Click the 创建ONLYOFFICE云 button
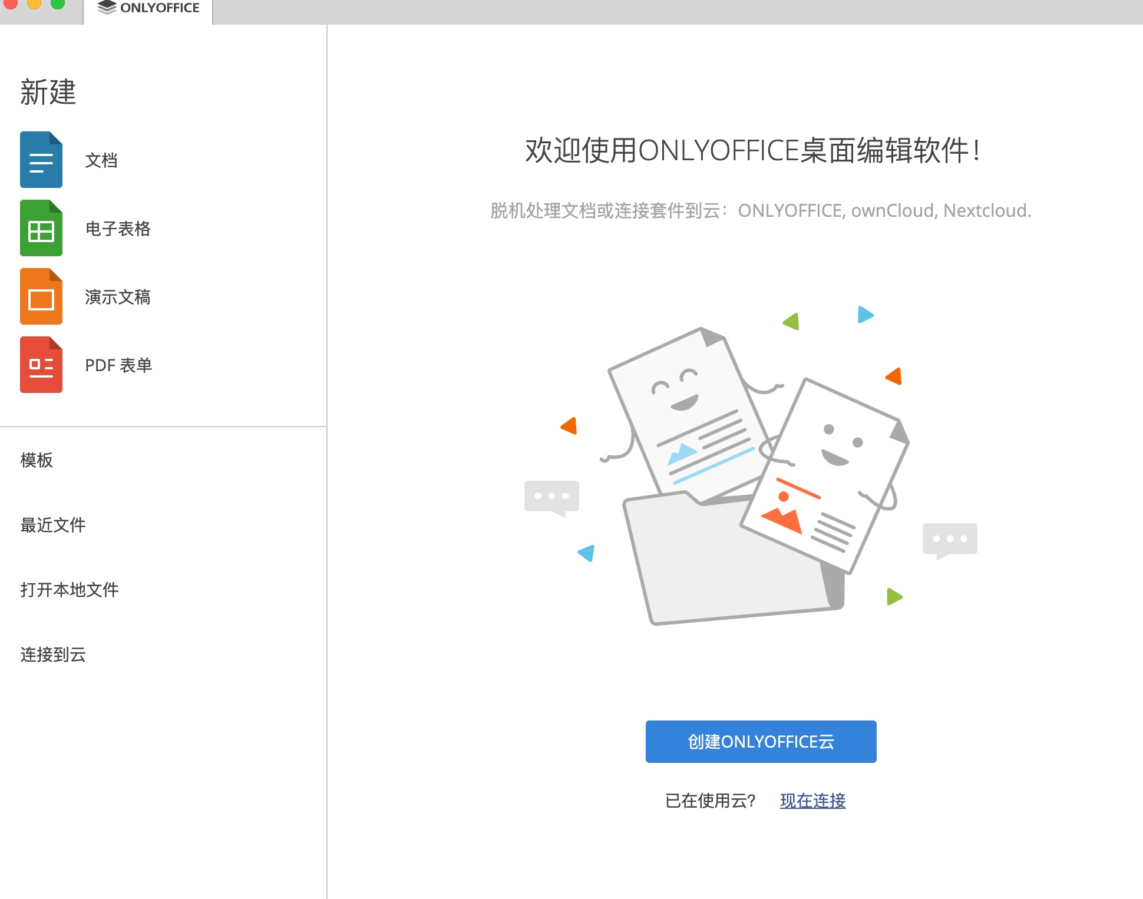 point(761,742)
